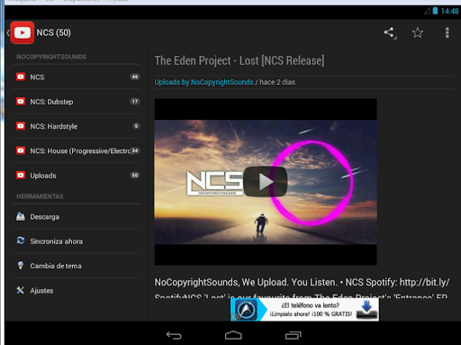This screenshot has height=345, width=461.
Task: Tap the ad banner download arrow
Action: click(x=366, y=310)
